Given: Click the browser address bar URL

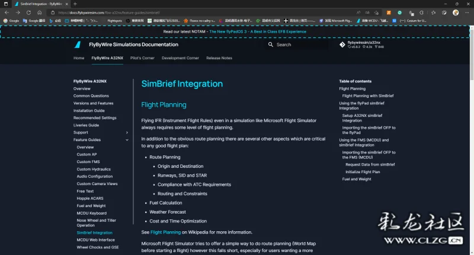Looking at the screenshot, I should click(x=109, y=12).
